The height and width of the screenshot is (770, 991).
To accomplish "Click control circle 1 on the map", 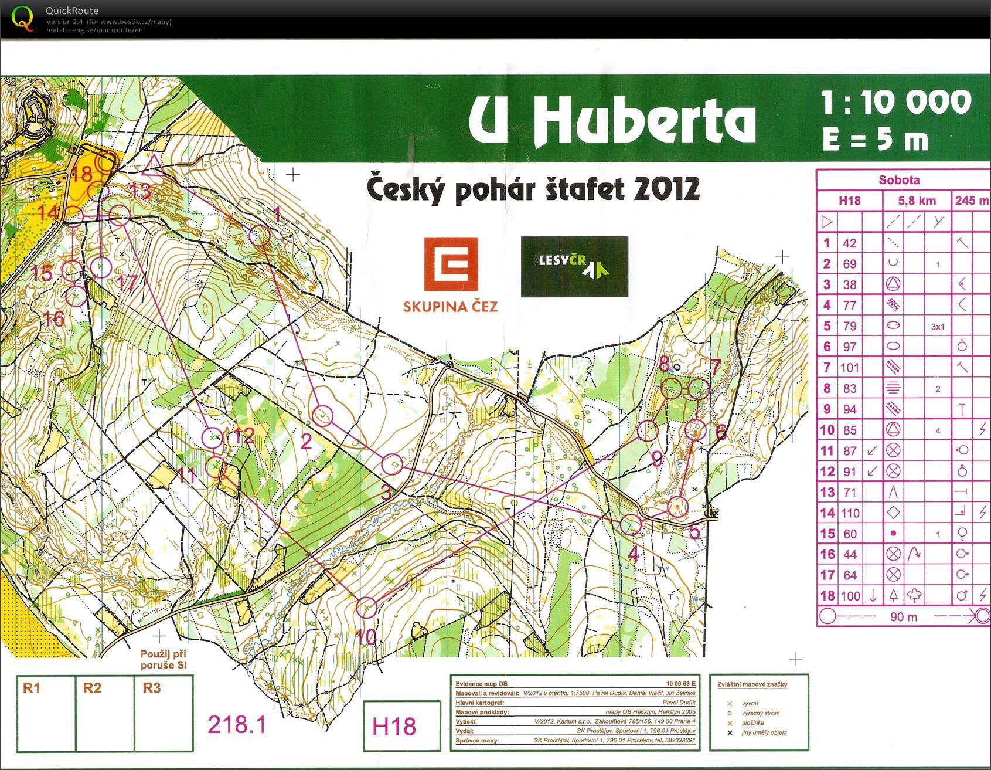I will tap(259, 236).
